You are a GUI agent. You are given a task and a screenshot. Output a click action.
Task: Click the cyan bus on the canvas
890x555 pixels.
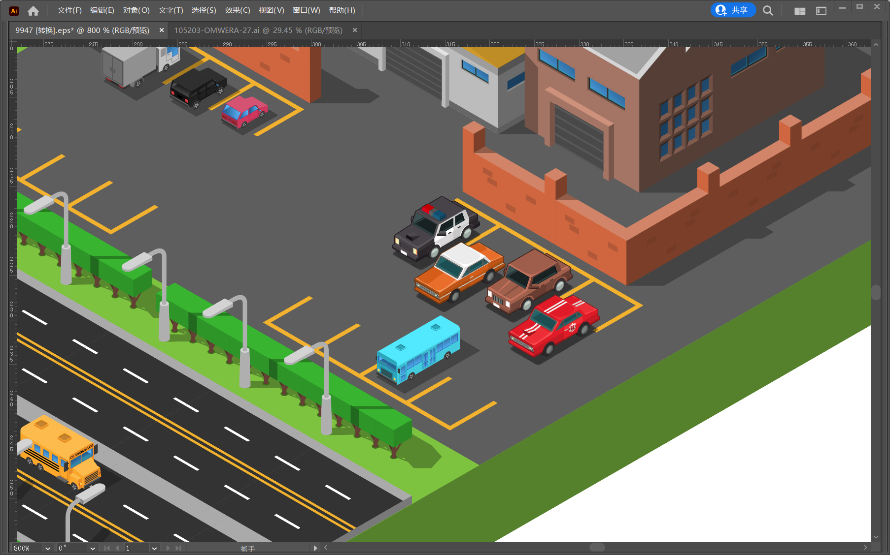pyautogui.click(x=418, y=350)
